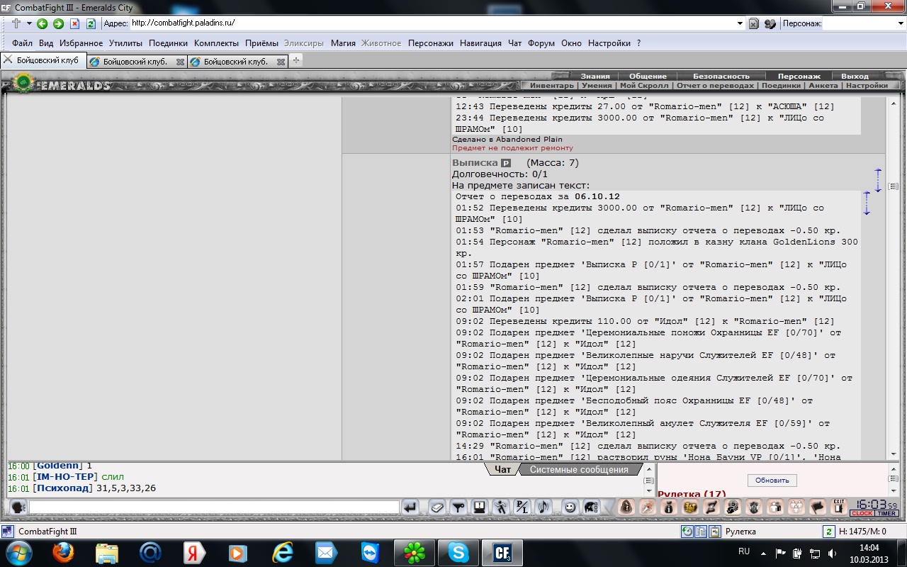Open the Настройки menu in the menu bar
Viewport: 907px width, 567px height.
coord(609,43)
